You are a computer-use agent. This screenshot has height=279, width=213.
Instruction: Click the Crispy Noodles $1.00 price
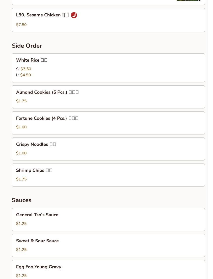tap(21, 153)
